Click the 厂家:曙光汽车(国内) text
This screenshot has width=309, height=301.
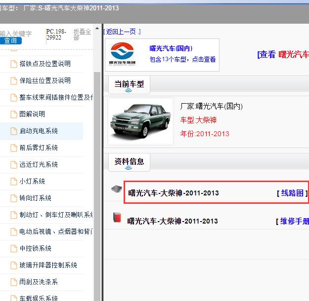tap(211, 106)
